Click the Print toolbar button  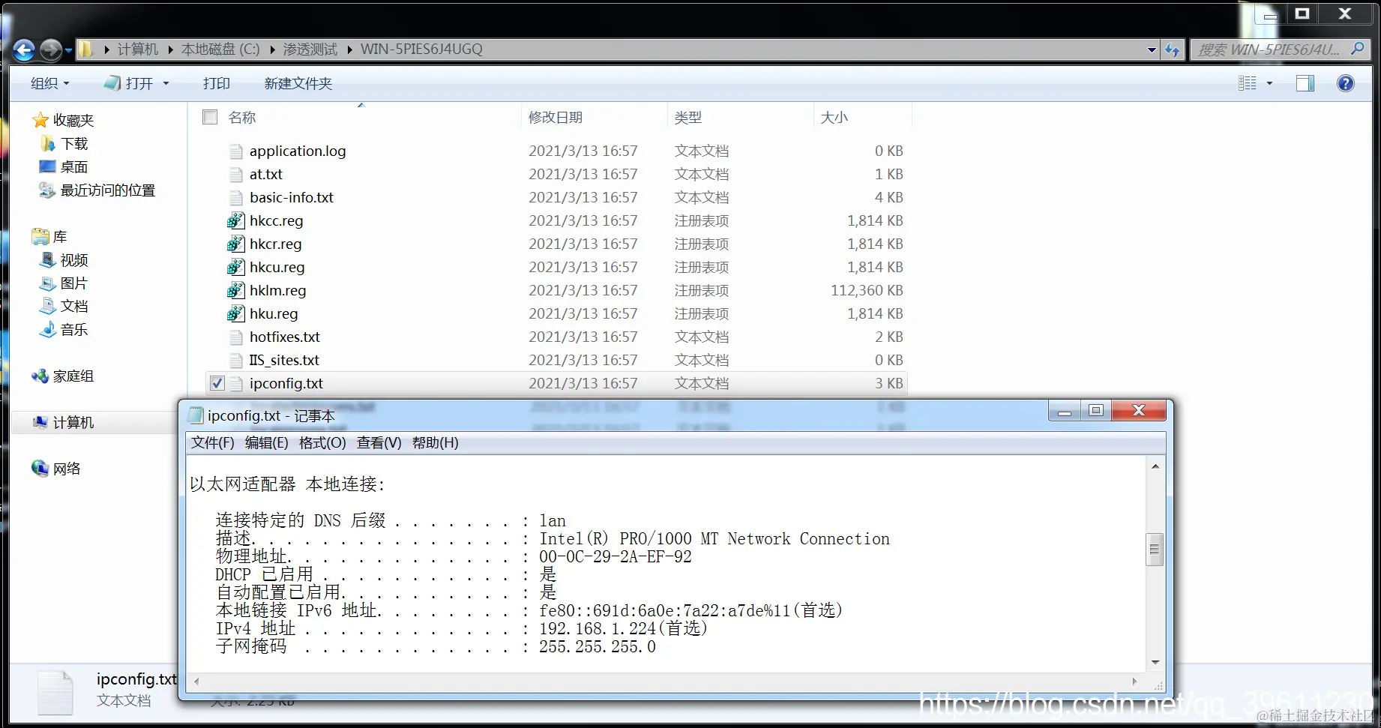tap(216, 83)
